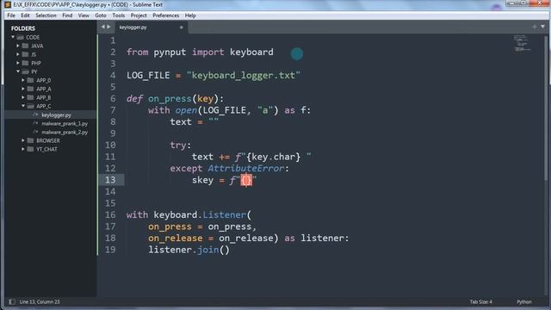Open the File menu
Screen dimensions: 551x310
(x=11, y=15)
